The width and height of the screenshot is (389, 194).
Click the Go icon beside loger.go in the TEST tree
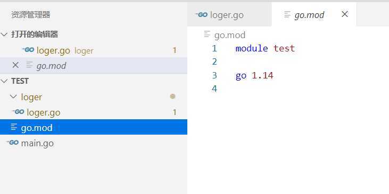(18, 112)
